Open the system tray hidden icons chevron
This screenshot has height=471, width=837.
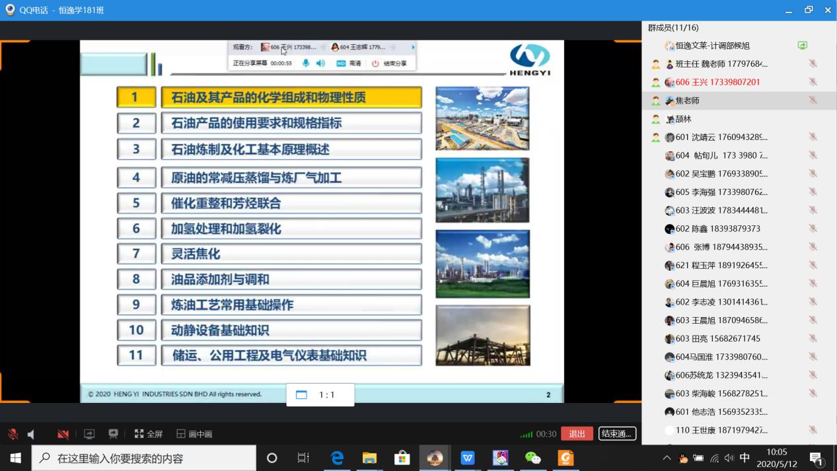pos(667,458)
